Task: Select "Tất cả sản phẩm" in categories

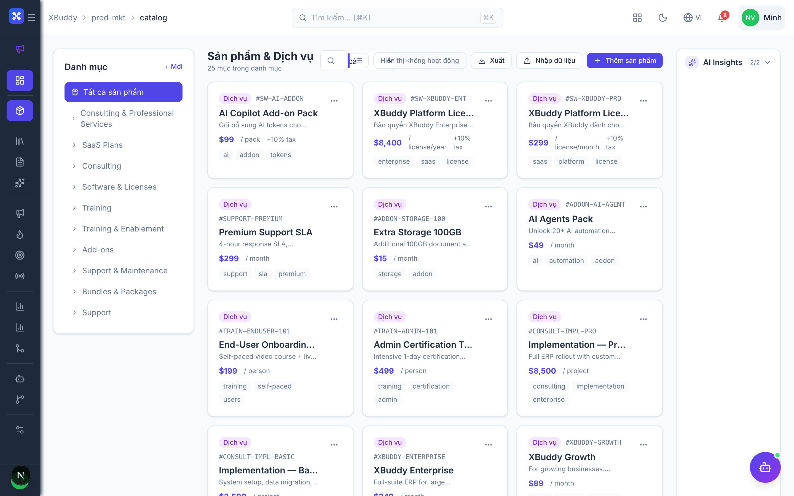Action: (123, 92)
